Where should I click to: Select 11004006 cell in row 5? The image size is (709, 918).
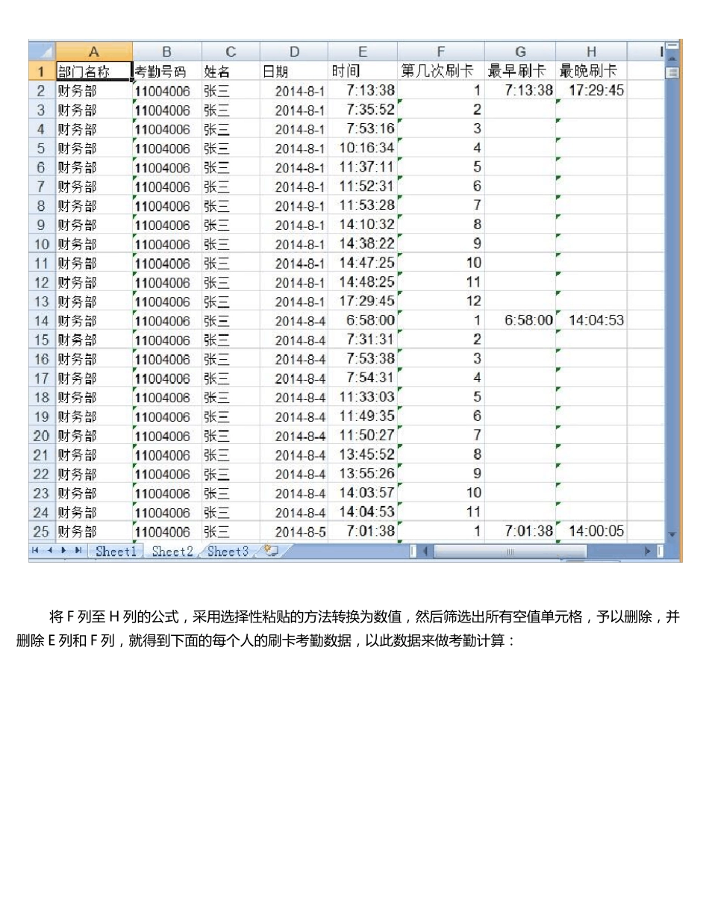point(166,148)
